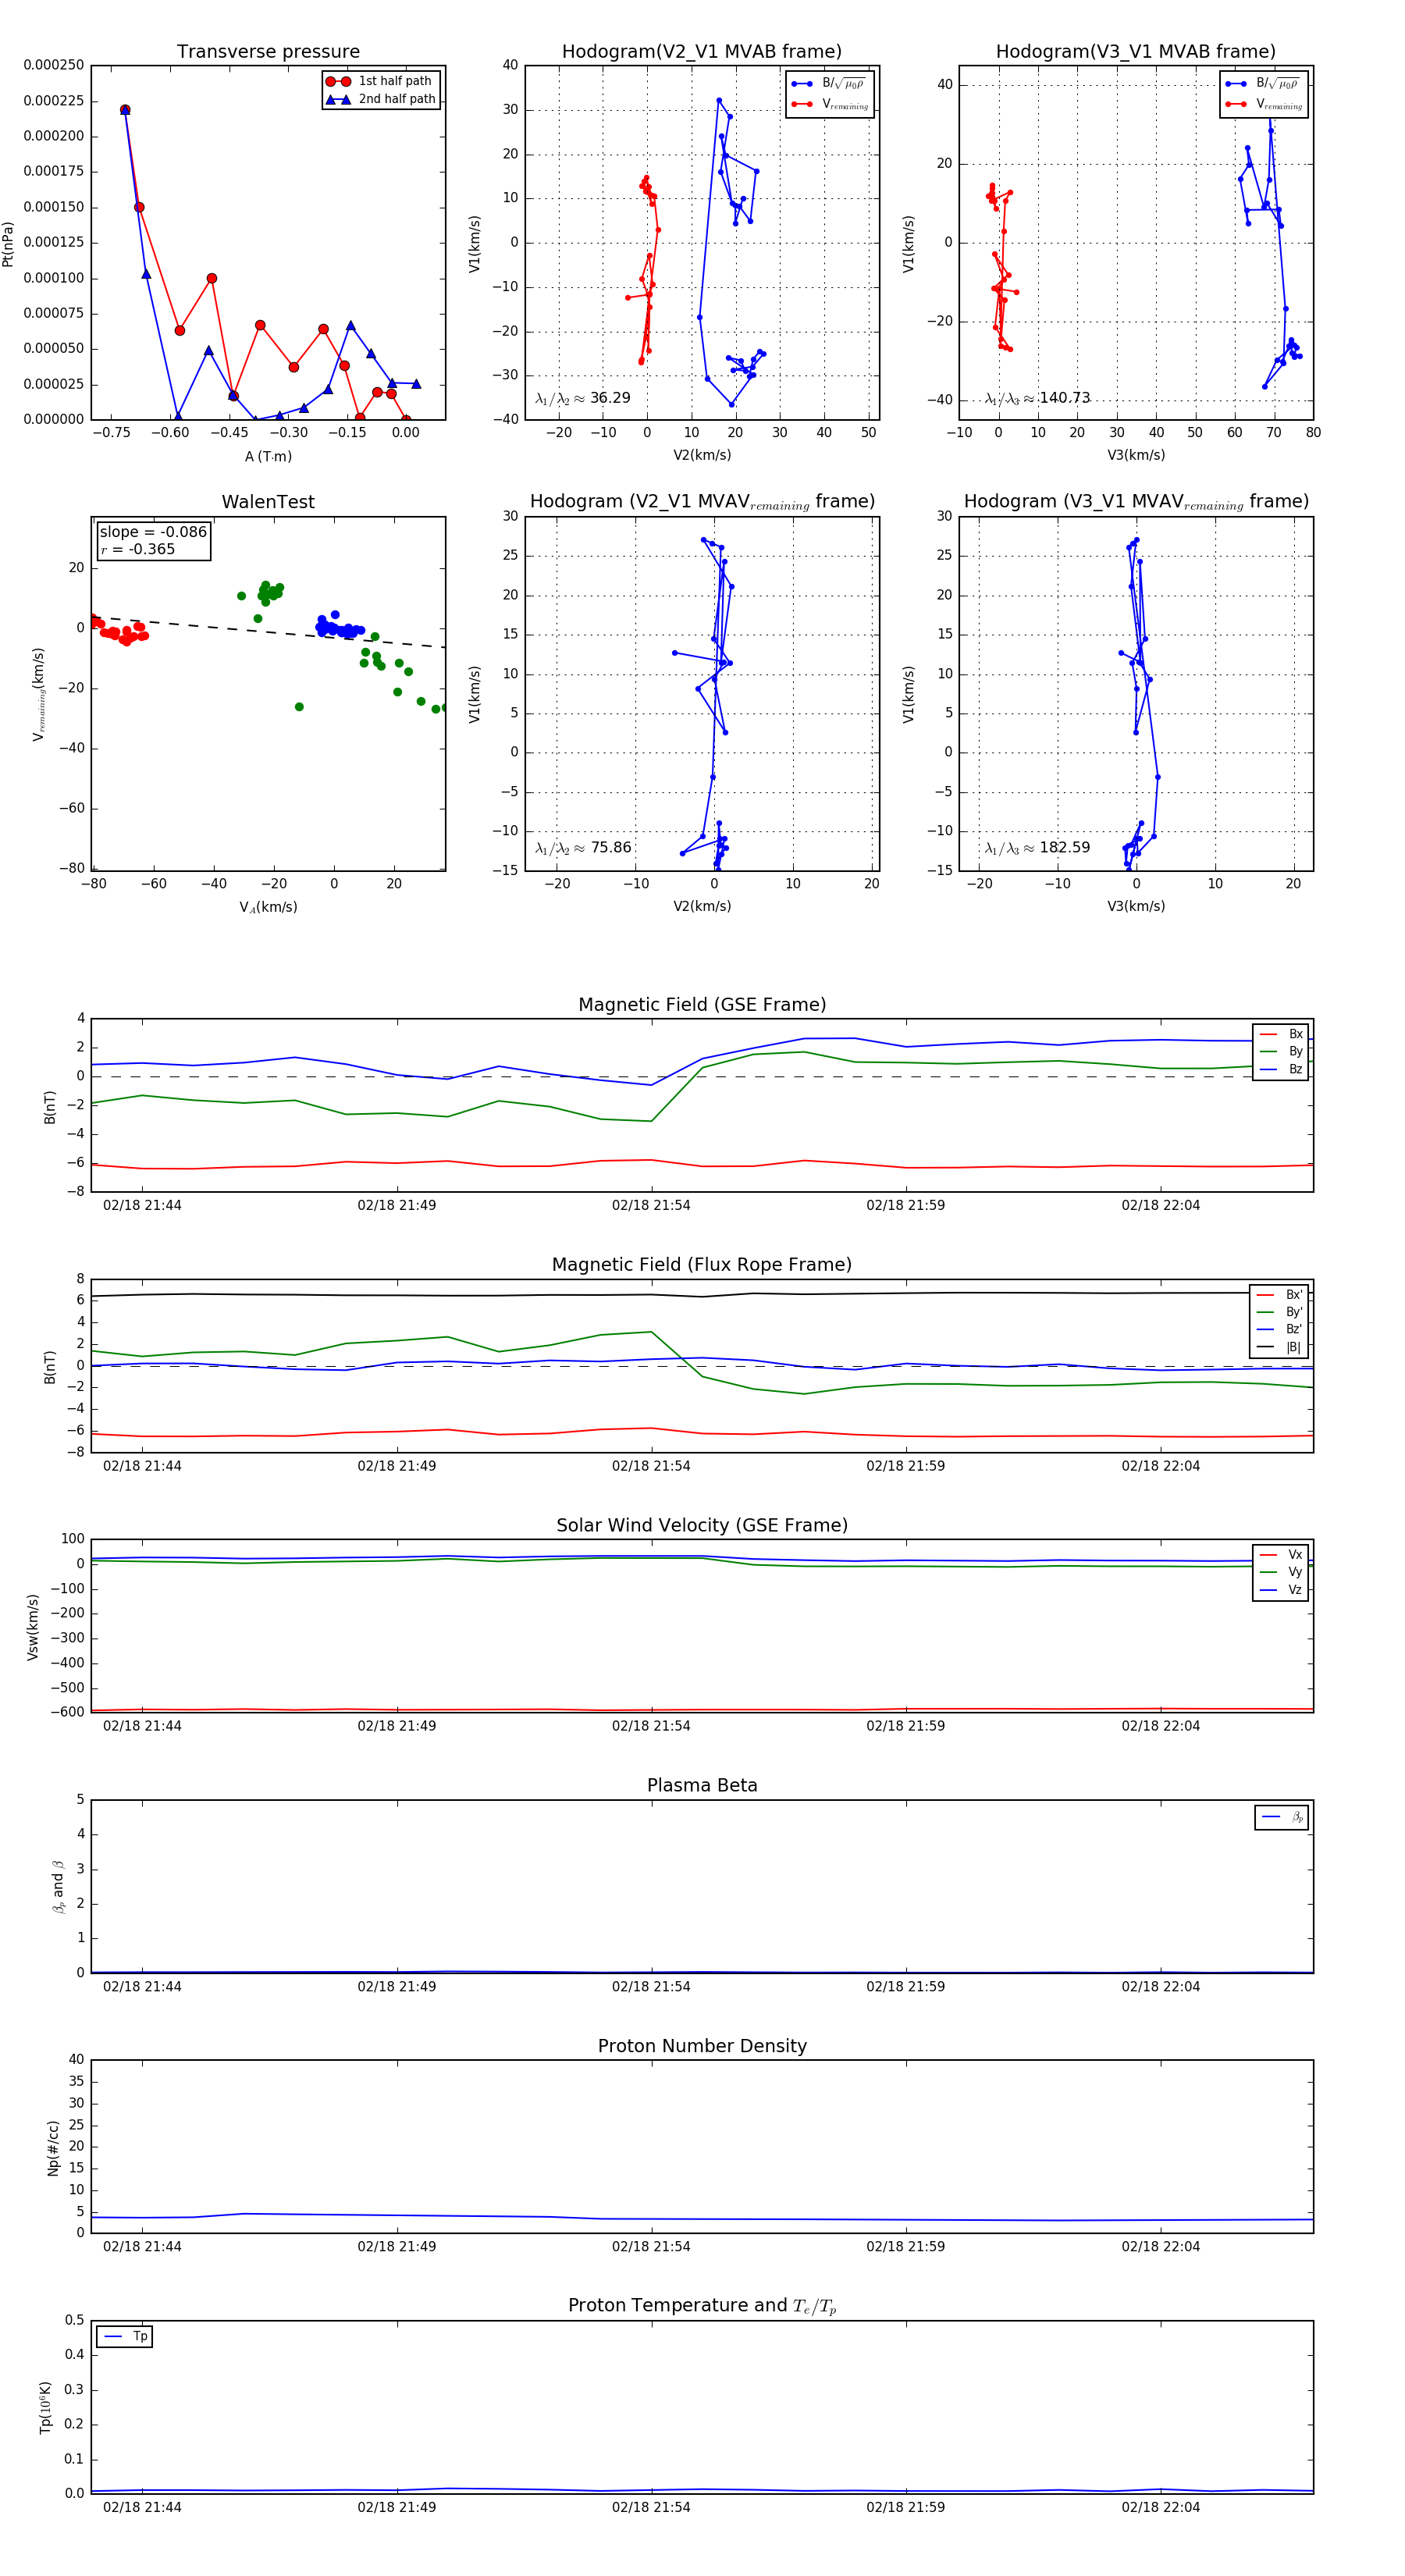Select the |B| legend entry in the Flux Rope plot
The width and height of the screenshot is (1405, 2576).
click(x=1279, y=1347)
